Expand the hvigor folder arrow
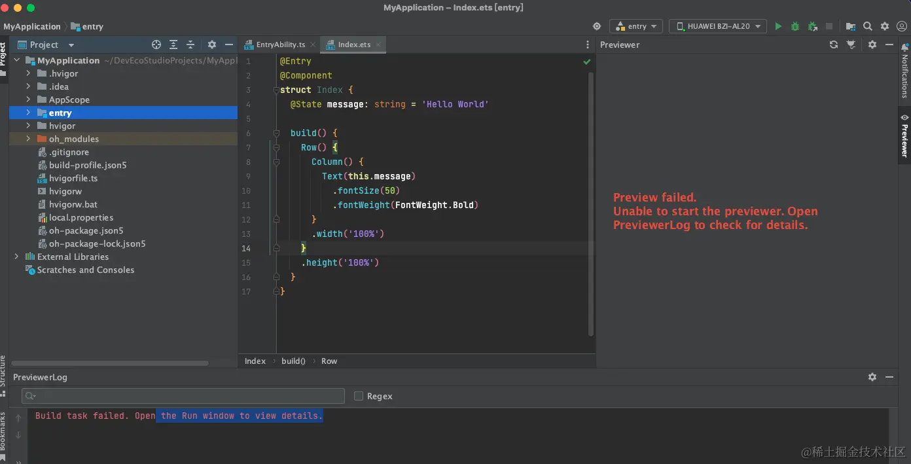Image resolution: width=911 pixels, height=464 pixels. [x=28, y=126]
